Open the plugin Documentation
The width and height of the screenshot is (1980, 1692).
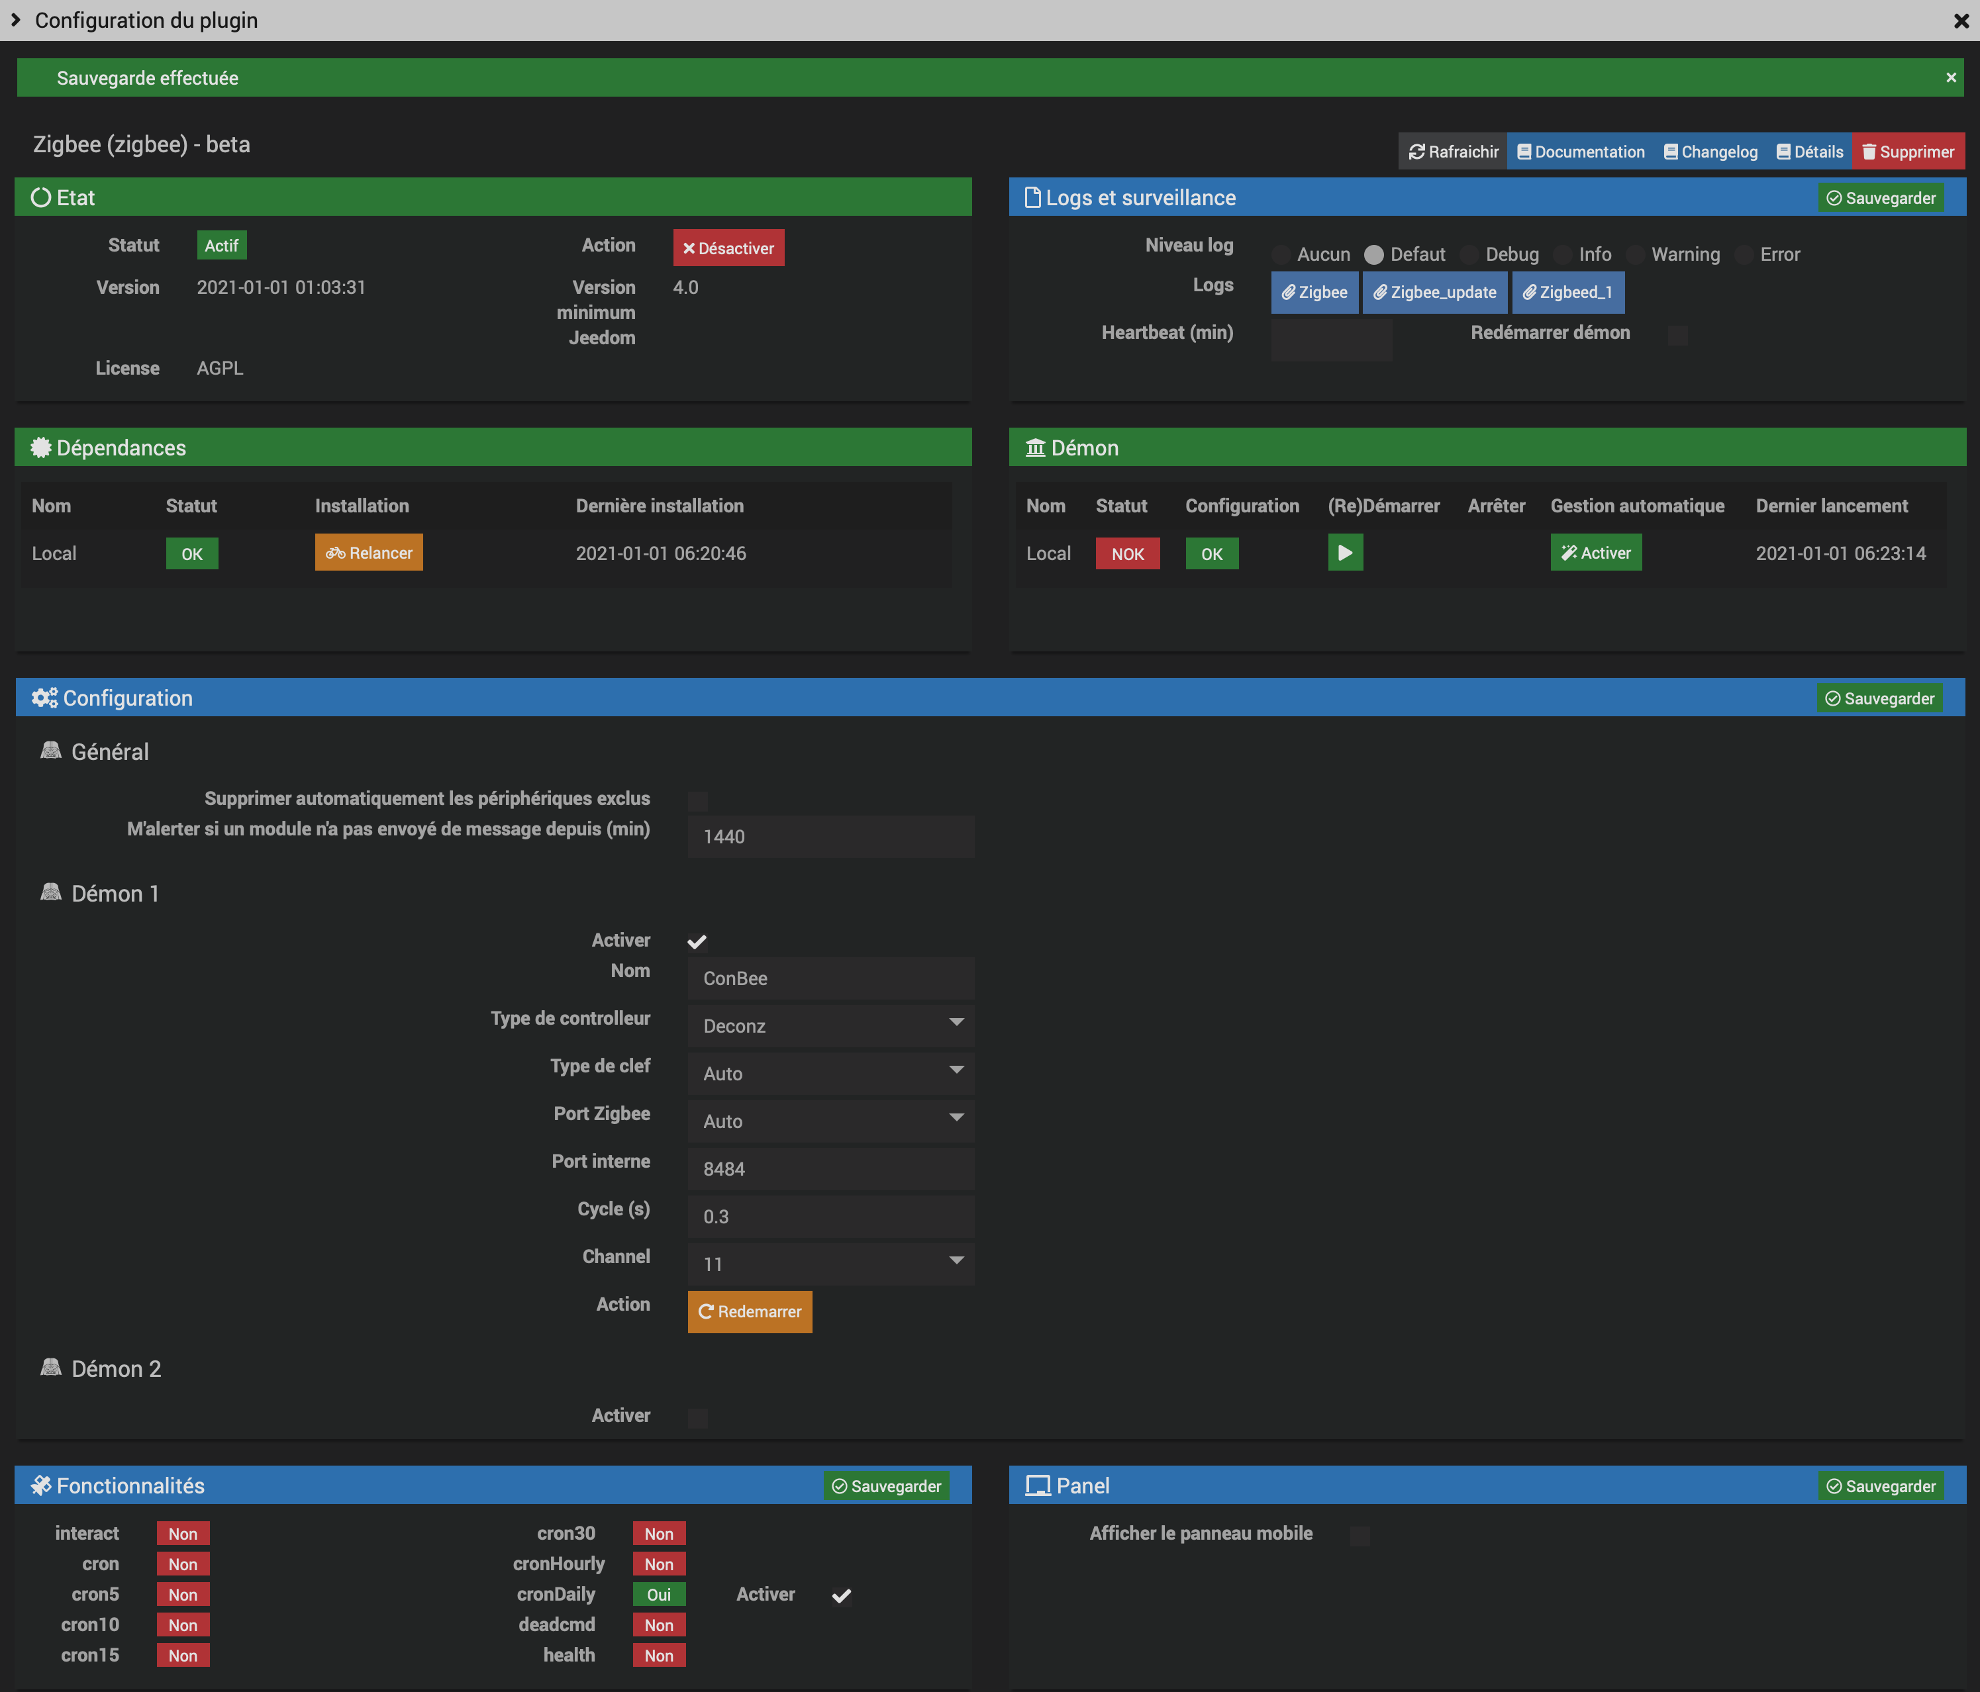point(1581,152)
